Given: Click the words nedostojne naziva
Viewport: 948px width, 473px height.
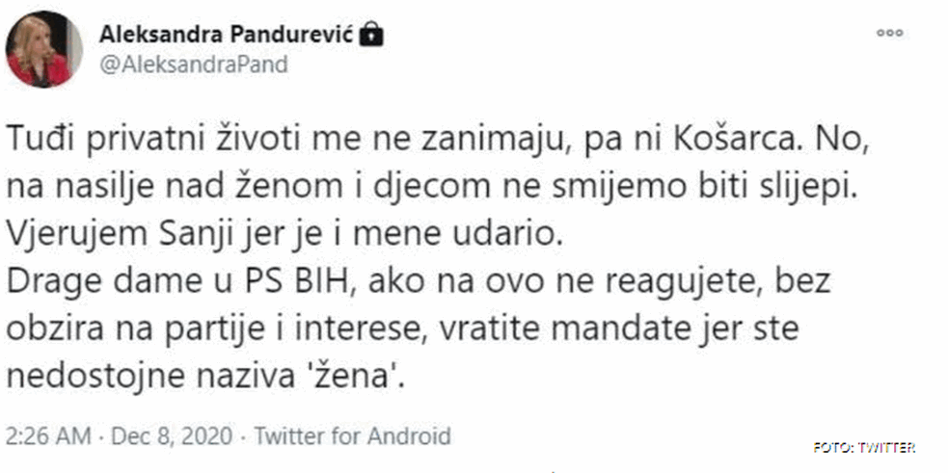Looking at the screenshot, I should pos(153,380).
